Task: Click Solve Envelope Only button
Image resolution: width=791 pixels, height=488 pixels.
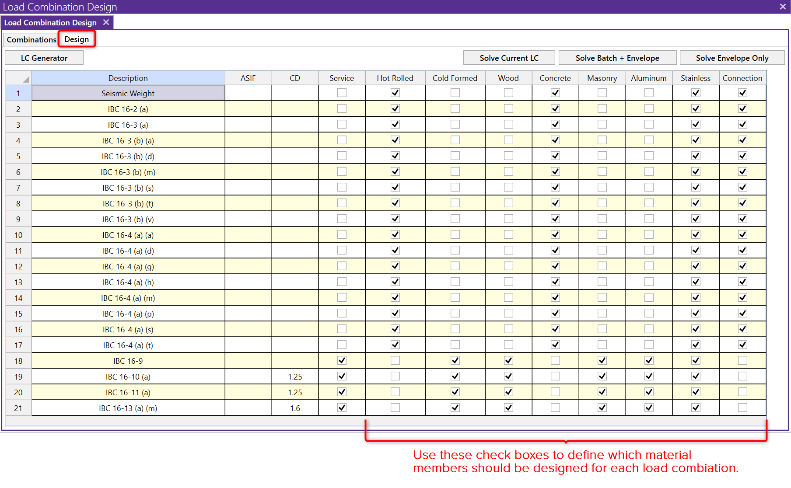Action: coord(732,58)
